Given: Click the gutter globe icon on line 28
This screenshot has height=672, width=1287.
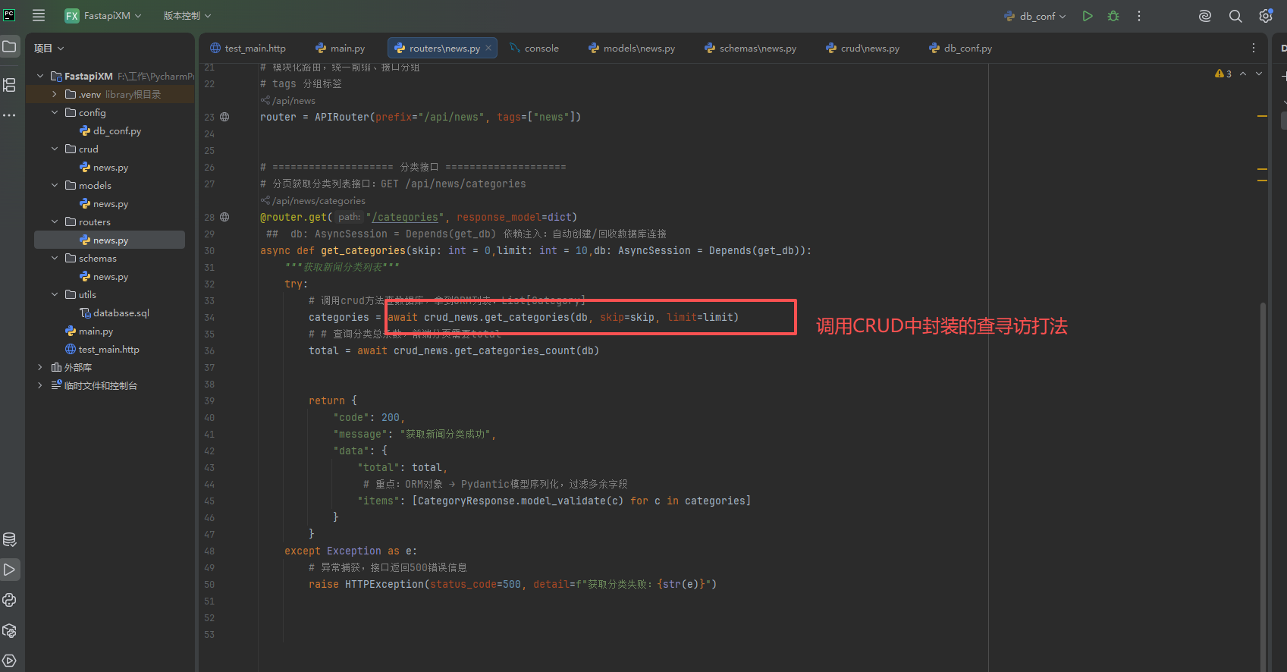Looking at the screenshot, I should tap(224, 217).
